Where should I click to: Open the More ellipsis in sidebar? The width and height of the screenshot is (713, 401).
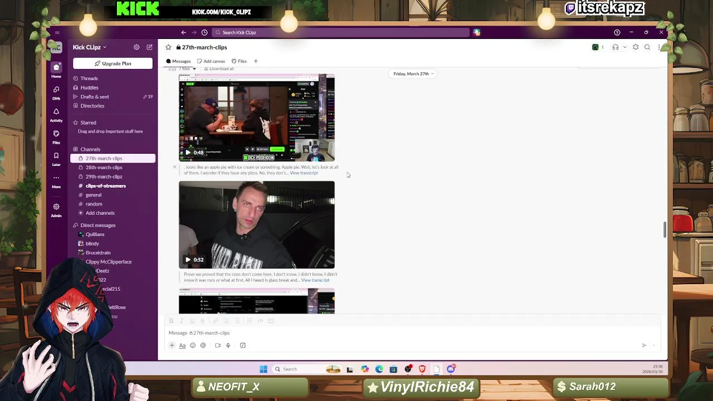56,180
